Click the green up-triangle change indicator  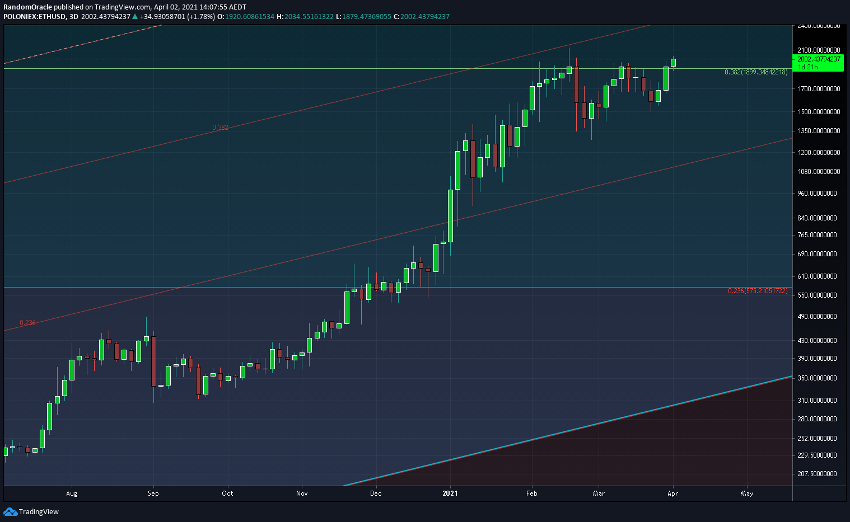point(134,17)
